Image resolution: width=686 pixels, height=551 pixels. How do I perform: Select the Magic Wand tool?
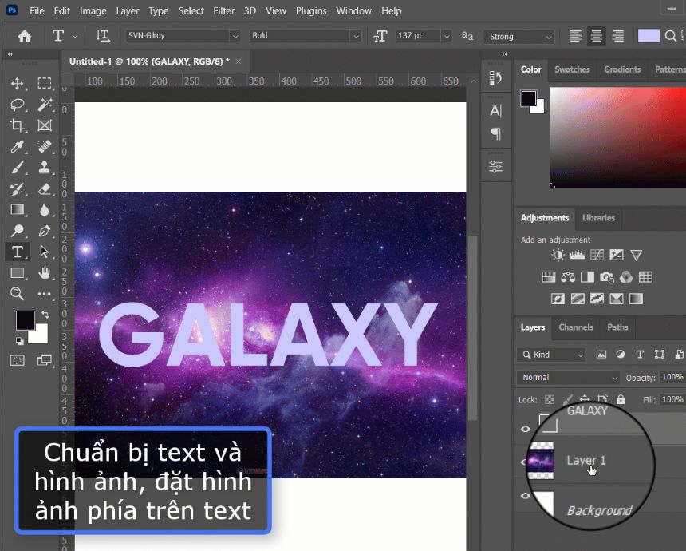coord(44,105)
